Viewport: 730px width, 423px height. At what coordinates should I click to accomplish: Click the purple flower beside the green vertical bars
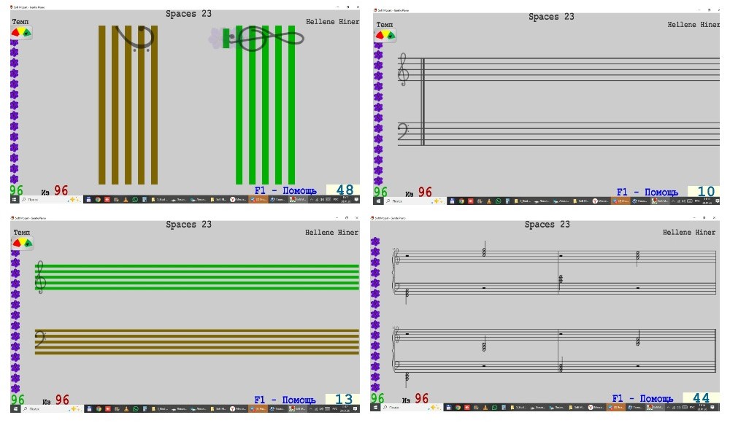(x=217, y=37)
